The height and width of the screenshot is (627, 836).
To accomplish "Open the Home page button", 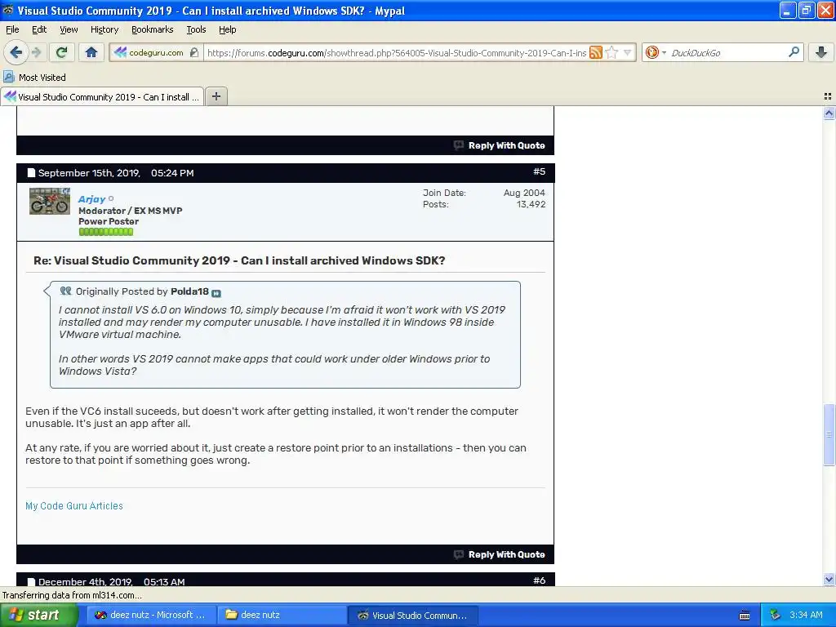I will (x=91, y=52).
